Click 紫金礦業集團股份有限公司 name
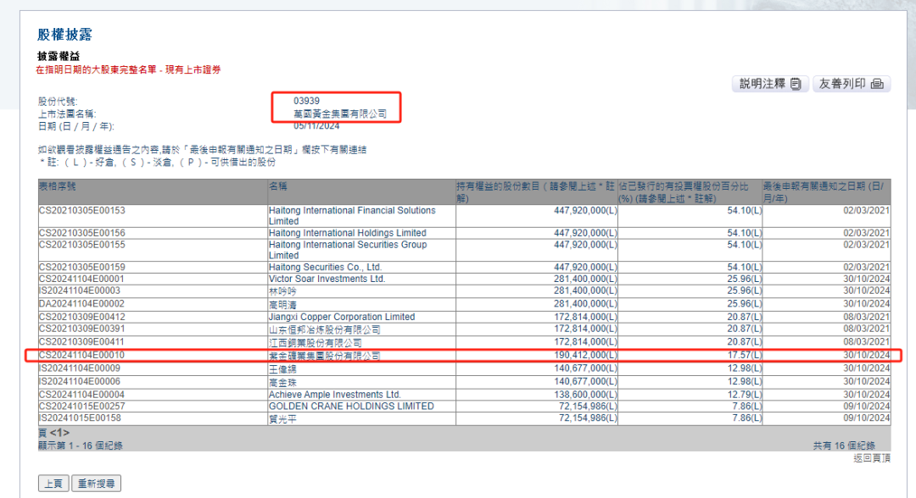Screen dimensions: 916x498 coord(324,356)
